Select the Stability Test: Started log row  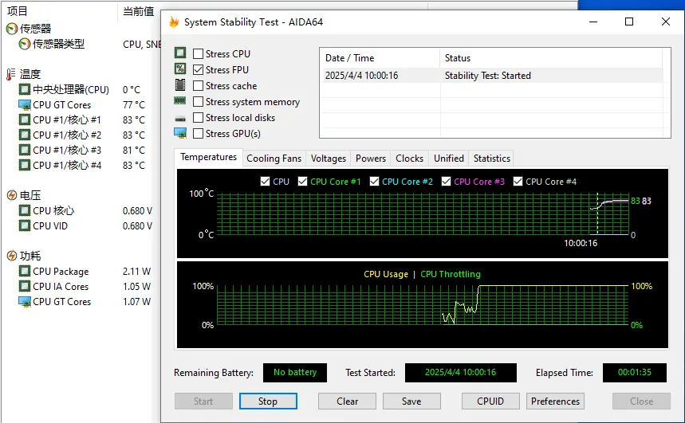494,76
